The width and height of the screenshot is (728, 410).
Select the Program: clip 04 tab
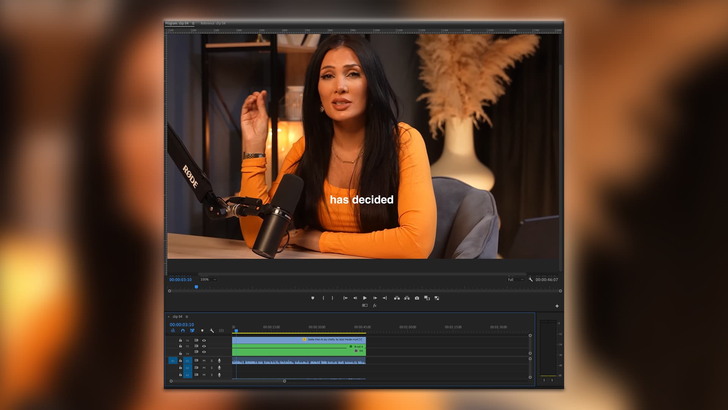[177, 24]
